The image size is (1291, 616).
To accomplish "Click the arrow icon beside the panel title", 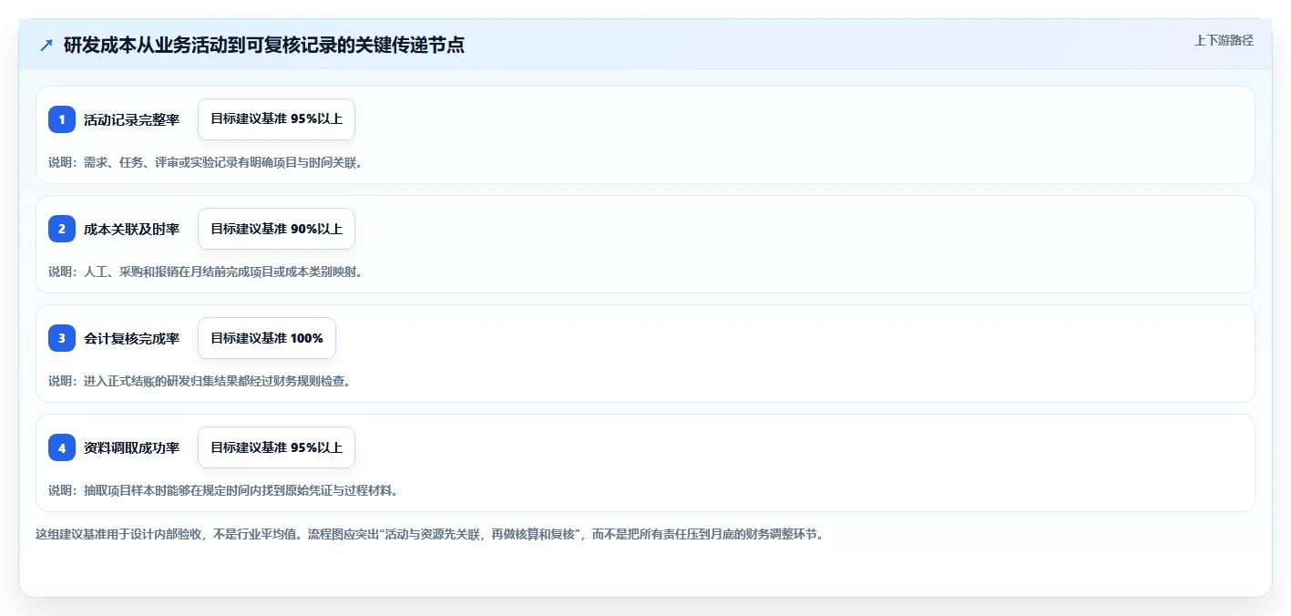I will point(46,46).
